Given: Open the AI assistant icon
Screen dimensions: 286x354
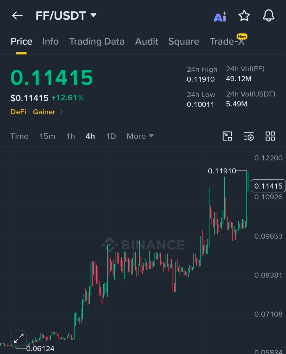Looking at the screenshot, I should [x=220, y=17].
